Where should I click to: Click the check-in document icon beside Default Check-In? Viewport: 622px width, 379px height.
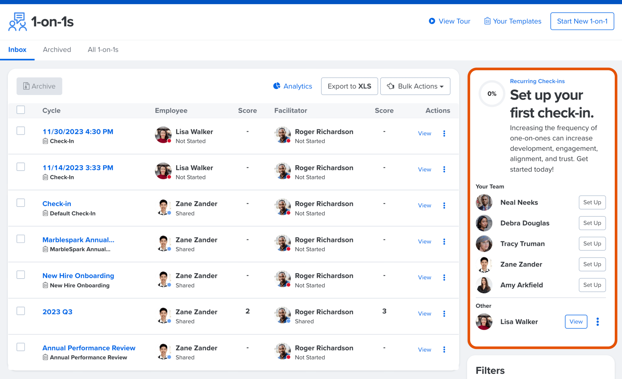pyautogui.click(x=45, y=213)
